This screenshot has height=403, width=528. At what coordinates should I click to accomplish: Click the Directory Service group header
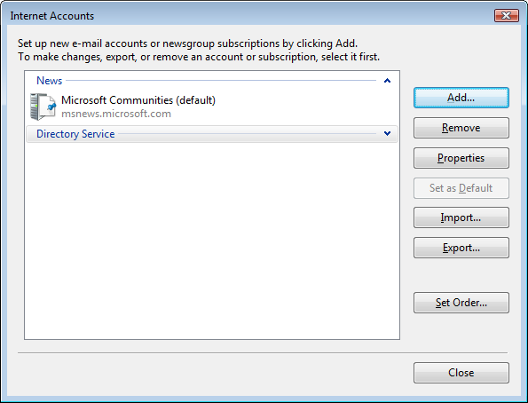coord(212,134)
